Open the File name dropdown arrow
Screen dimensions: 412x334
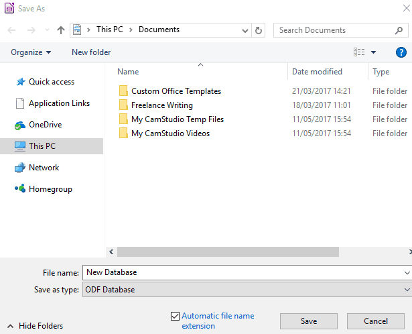tap(407, 273)
